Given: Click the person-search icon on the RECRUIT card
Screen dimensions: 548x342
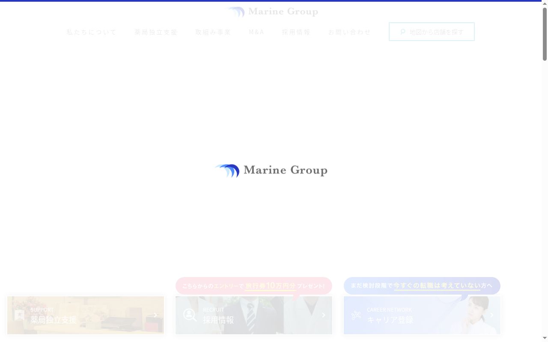Looking at the screenshot, I should [x=190, y=315].
